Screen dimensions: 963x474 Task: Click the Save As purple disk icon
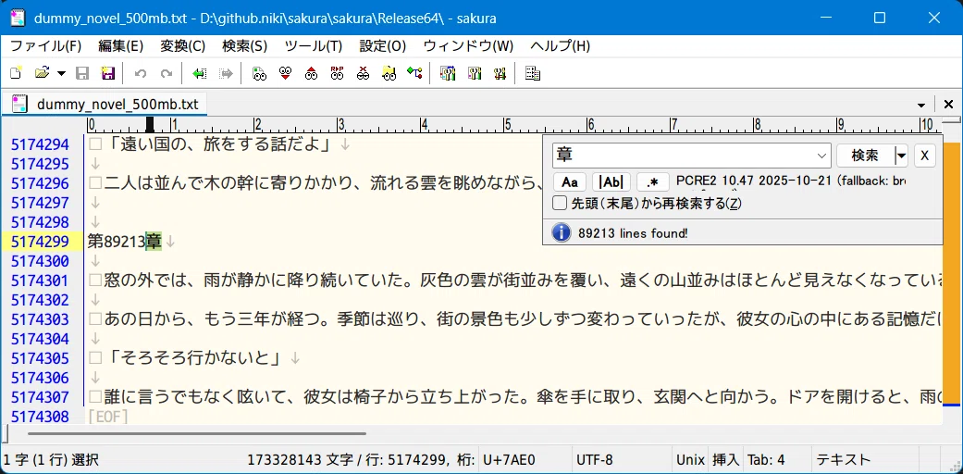pos(108,74)
